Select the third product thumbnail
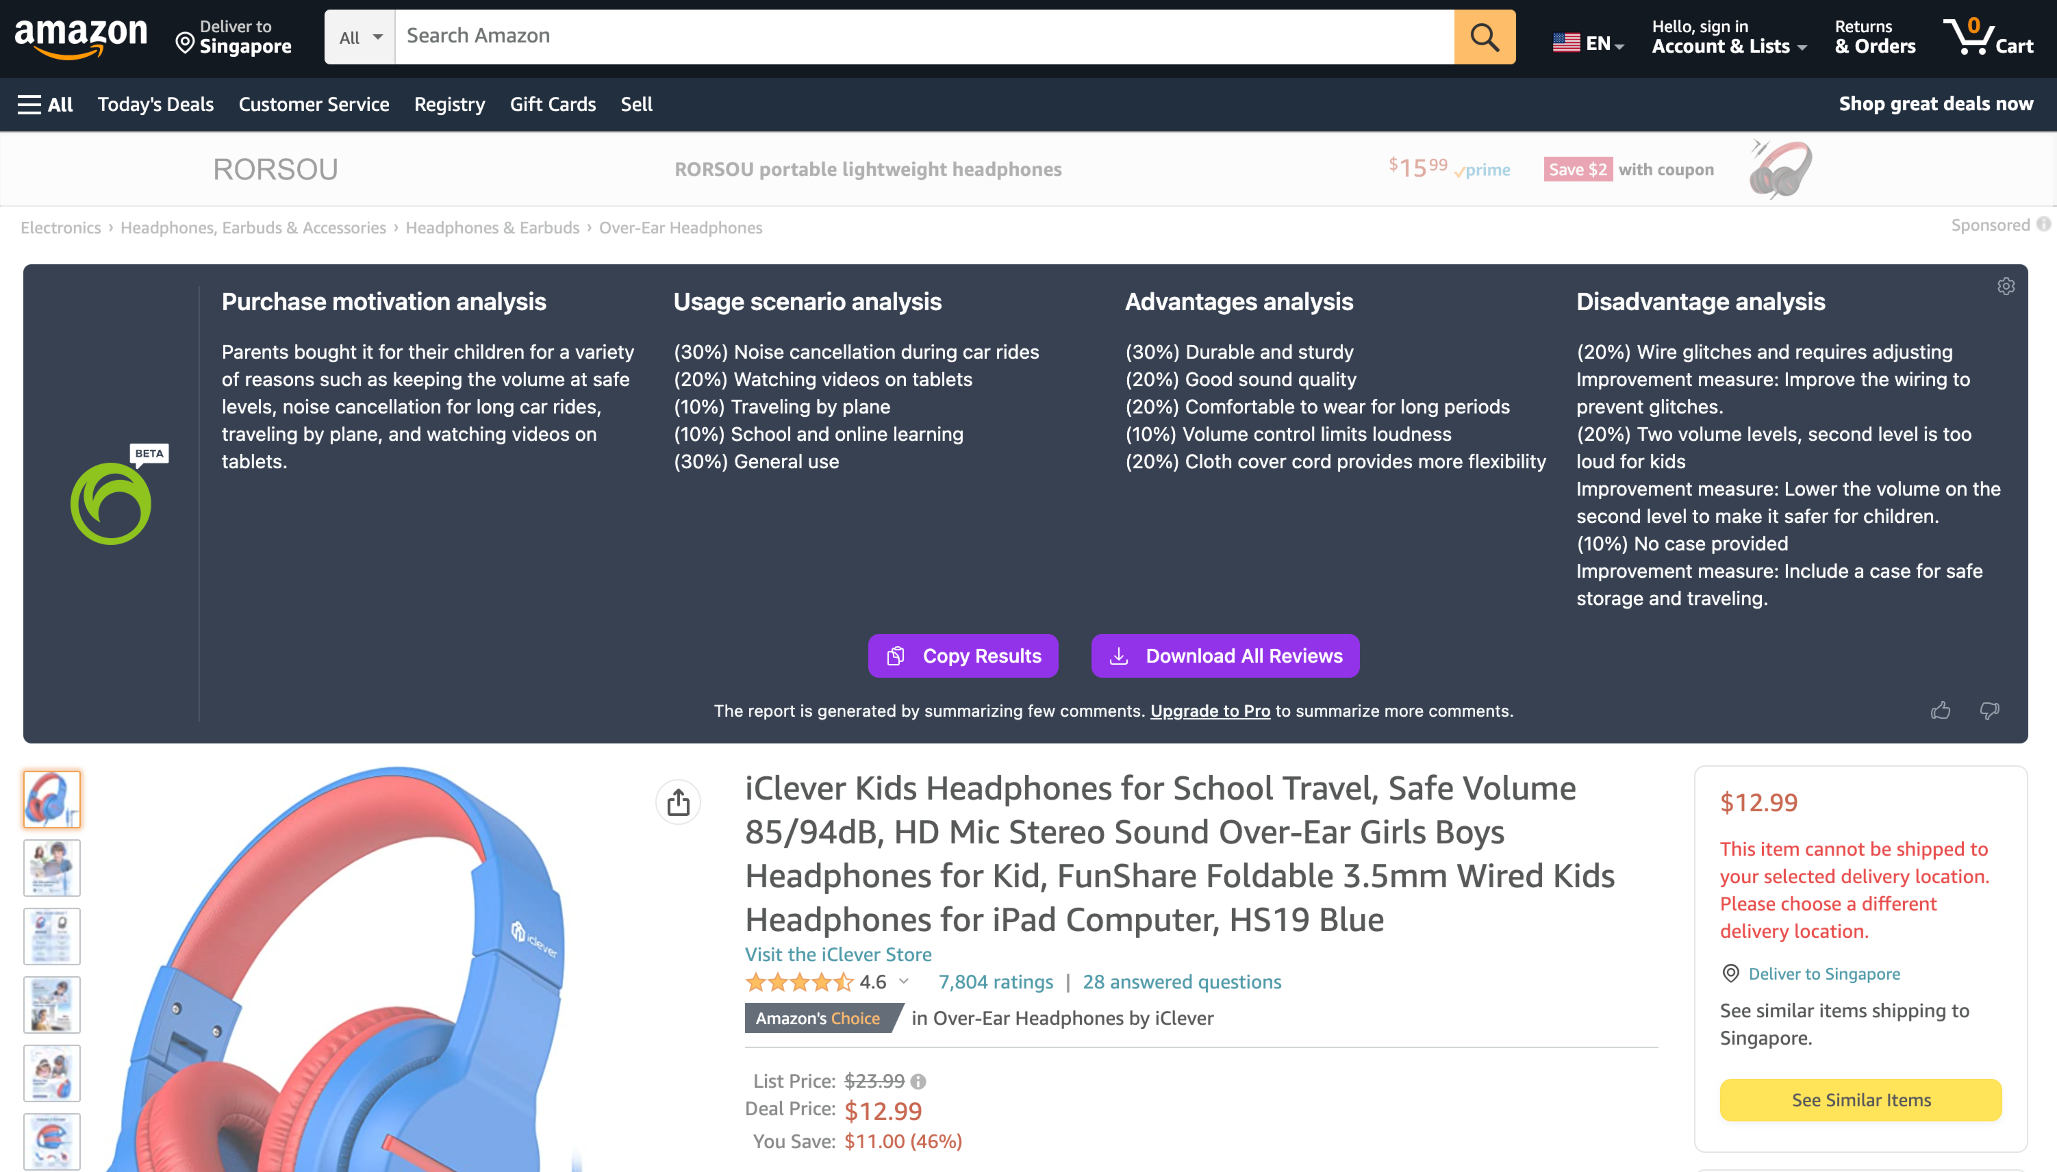 coord(51,936)
